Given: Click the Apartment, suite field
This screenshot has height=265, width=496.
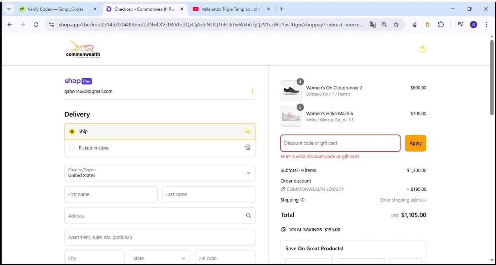Looking at the screenshot, I should [x=160, y=237].
